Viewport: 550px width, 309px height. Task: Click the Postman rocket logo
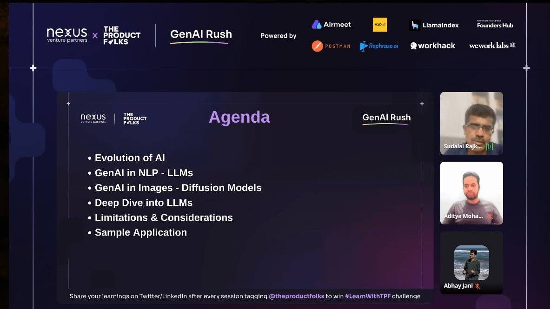pyautogui.click(x=317, y=46)
